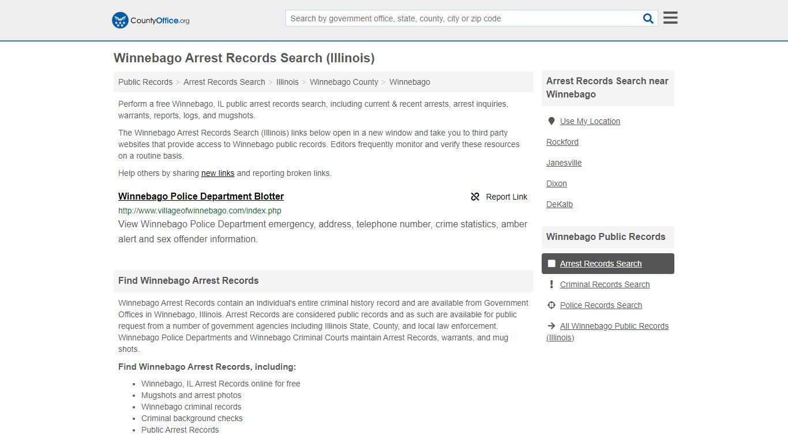Image resolution: width=788 pixels, height=443 pixels.
Task: Open Dixon arrest records
Action: pos(557,183)
